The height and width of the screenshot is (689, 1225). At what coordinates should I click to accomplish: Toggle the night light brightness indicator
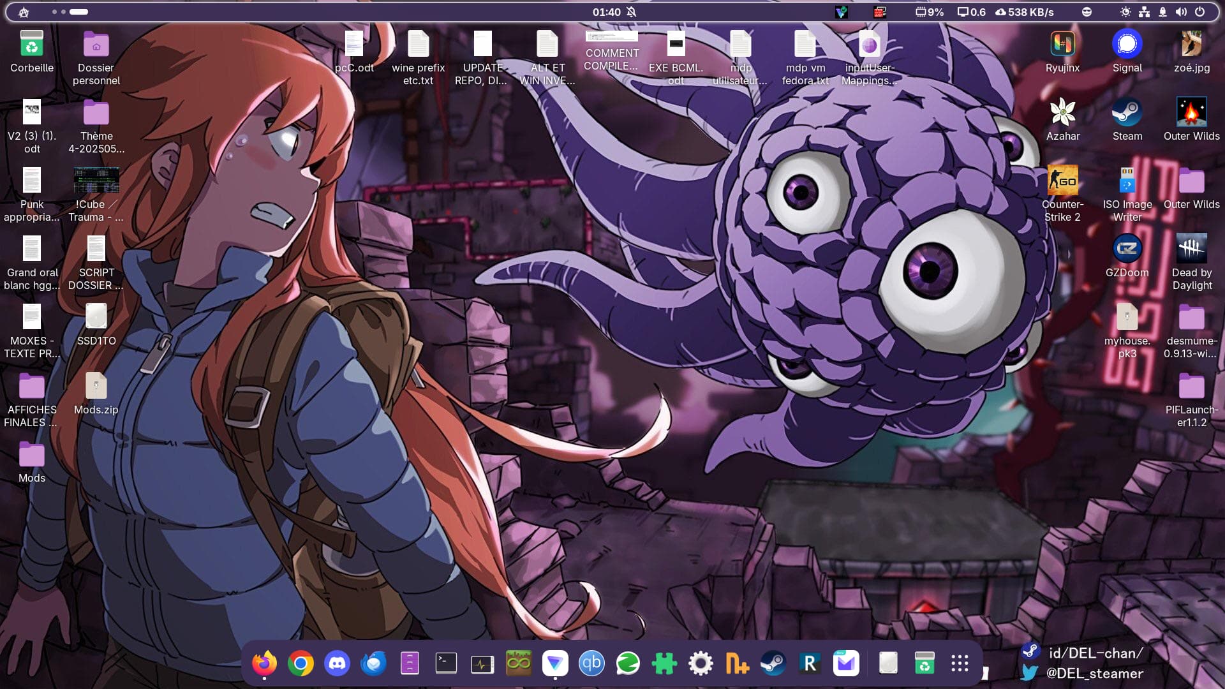tap(1125, 12)
